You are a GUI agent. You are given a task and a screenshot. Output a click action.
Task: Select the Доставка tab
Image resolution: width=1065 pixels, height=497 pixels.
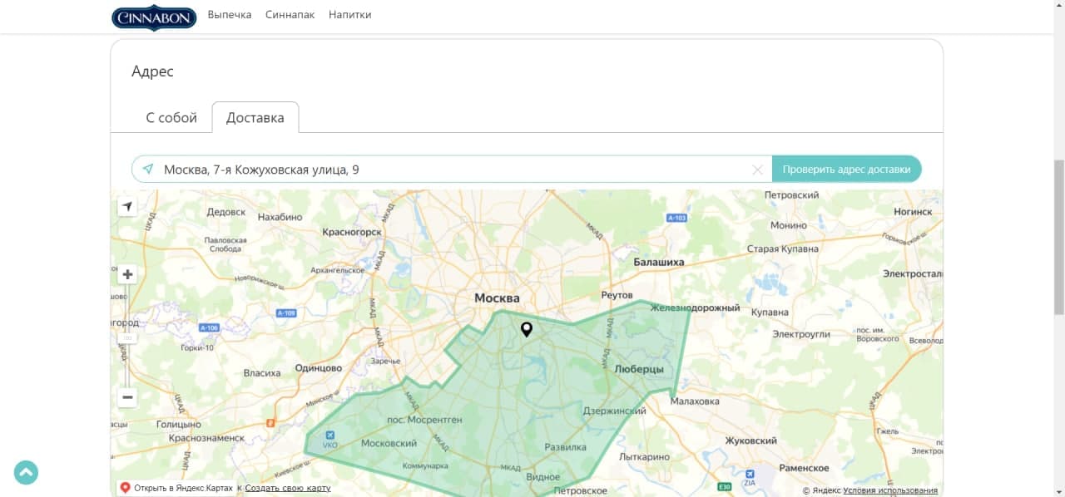click(x=255, y=117)
